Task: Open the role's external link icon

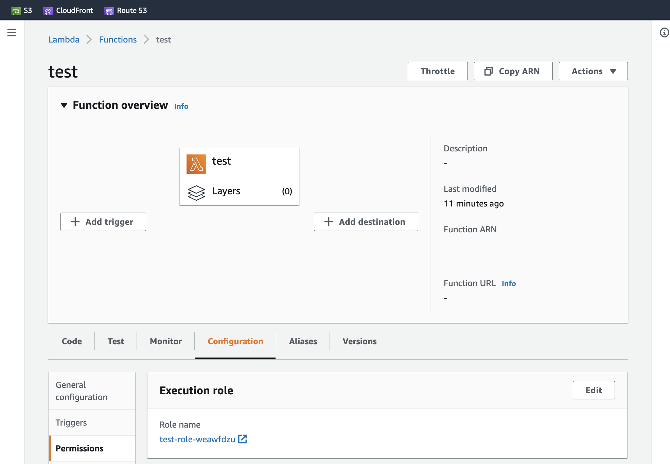Action: pos(243,439)
